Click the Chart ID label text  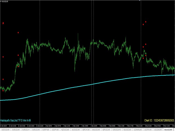point(159,120)
